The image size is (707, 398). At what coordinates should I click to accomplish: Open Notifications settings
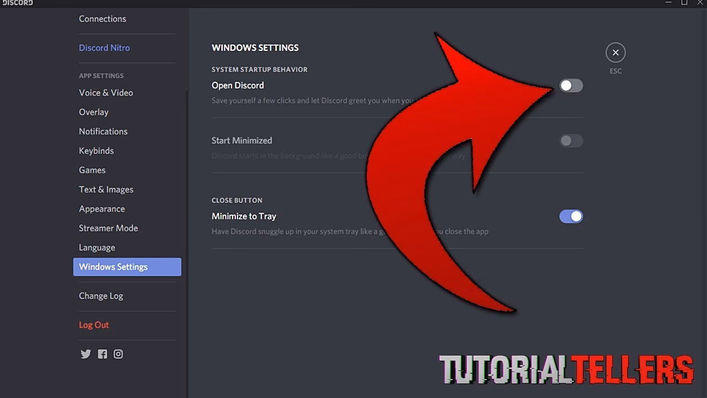pyautogui.click(x=103, y=132)
